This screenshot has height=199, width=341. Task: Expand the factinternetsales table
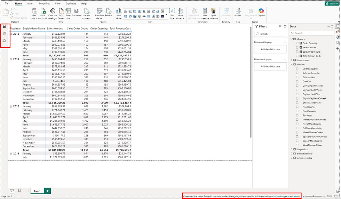(292, 158)
